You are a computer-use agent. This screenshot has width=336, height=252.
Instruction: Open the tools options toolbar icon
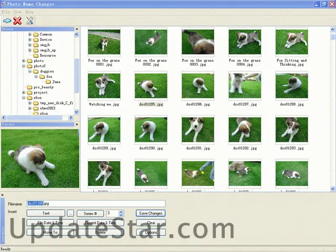point(29,20)
